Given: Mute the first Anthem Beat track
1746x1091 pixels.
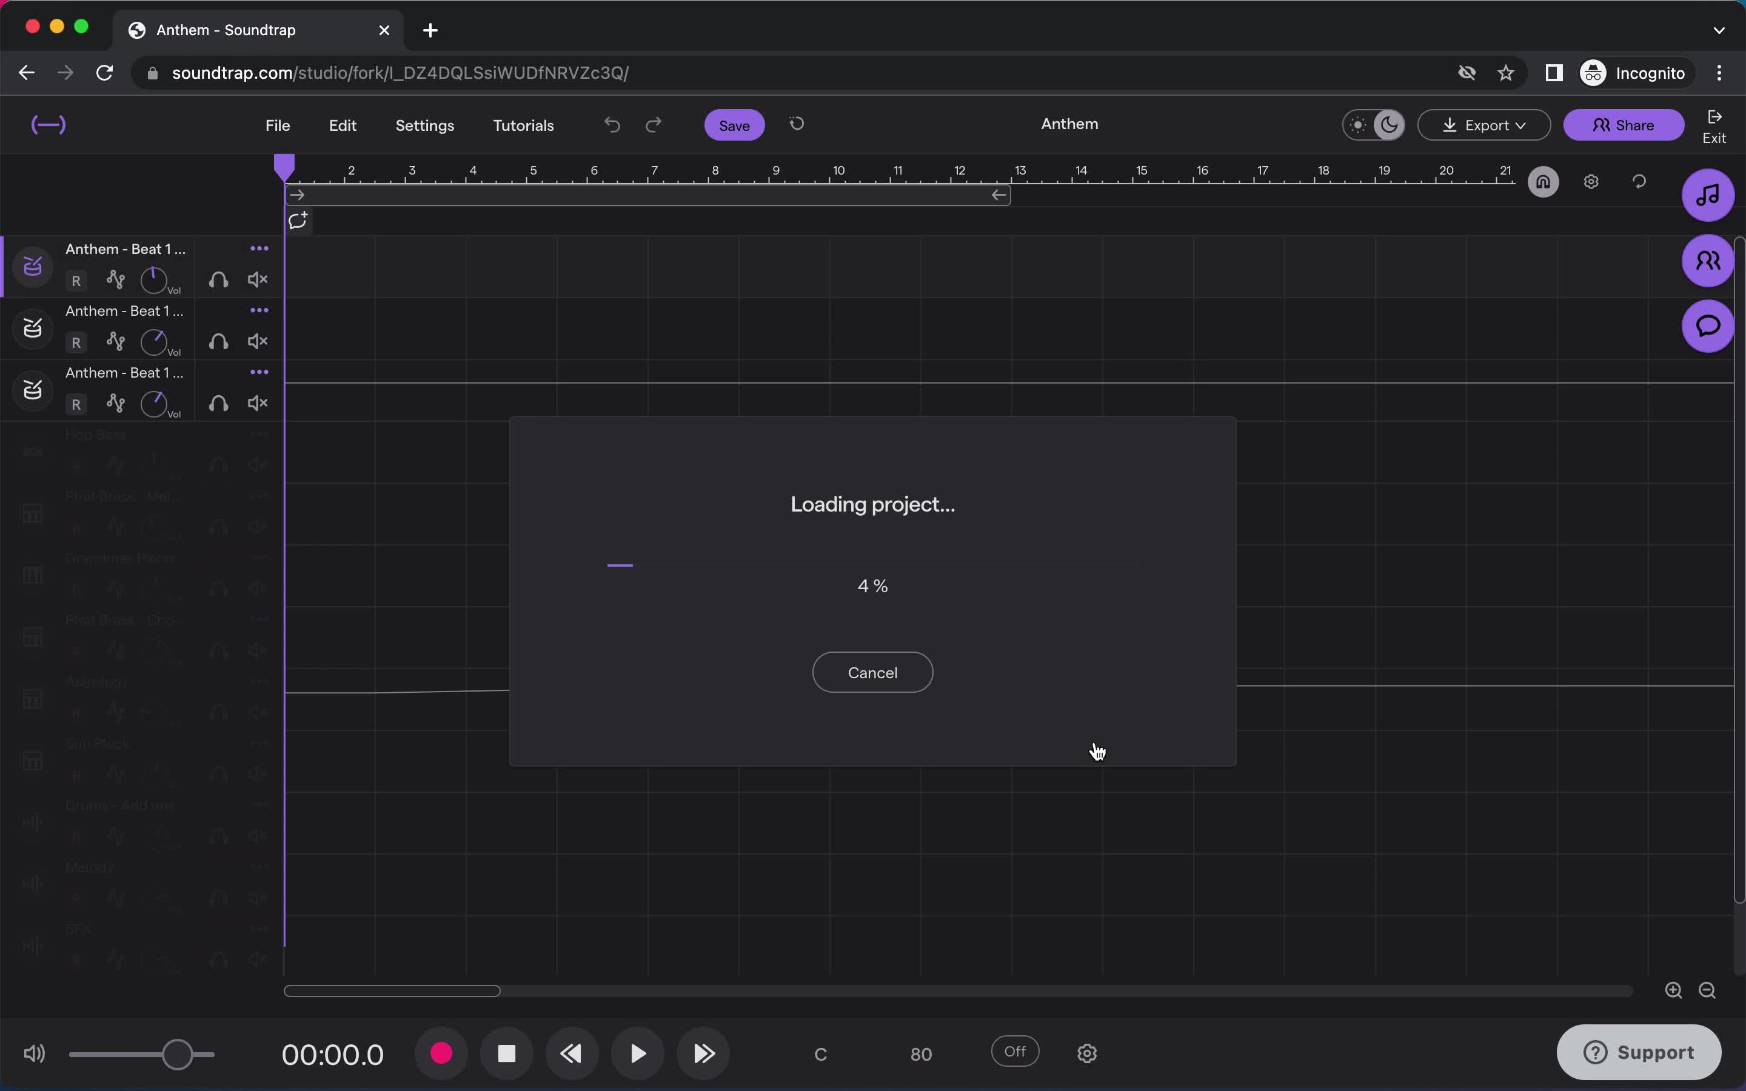Looking at the screenshot, I should [258, 279].
